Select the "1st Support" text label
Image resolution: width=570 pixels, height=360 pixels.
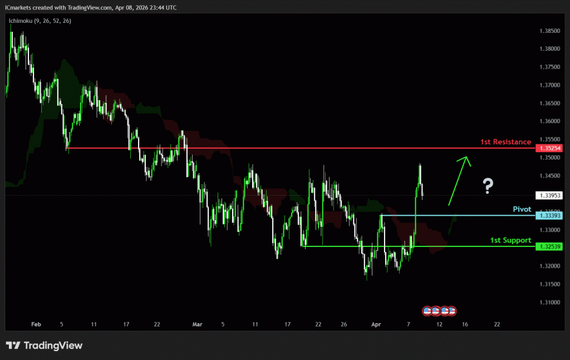pos(510,240)
